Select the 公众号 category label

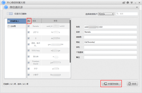click(x=13, y=26)
